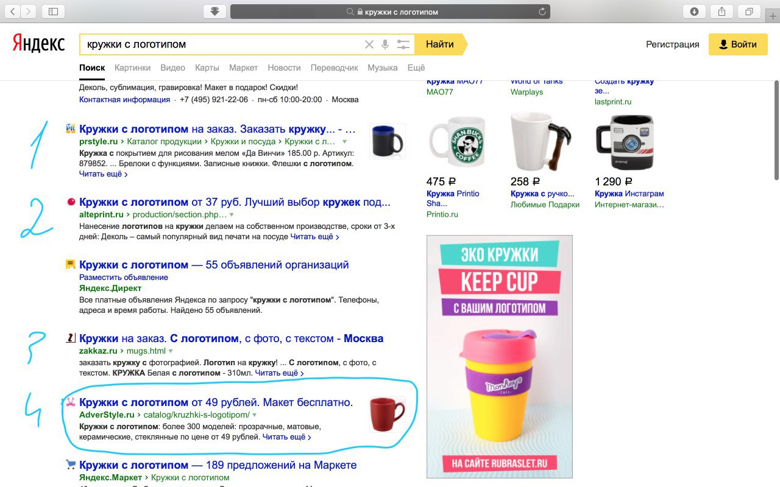This screenshot has width=780, height=487.
Task: Toggle the Safari sidebar button
Action: (x=53, y=12)
